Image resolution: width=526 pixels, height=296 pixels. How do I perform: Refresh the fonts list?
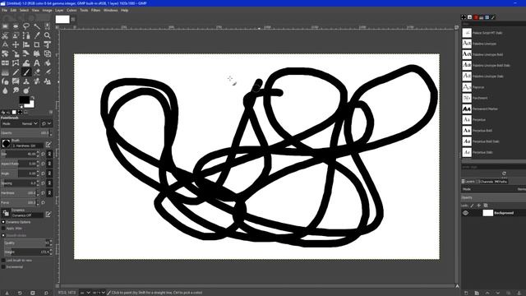coord(504,173)
